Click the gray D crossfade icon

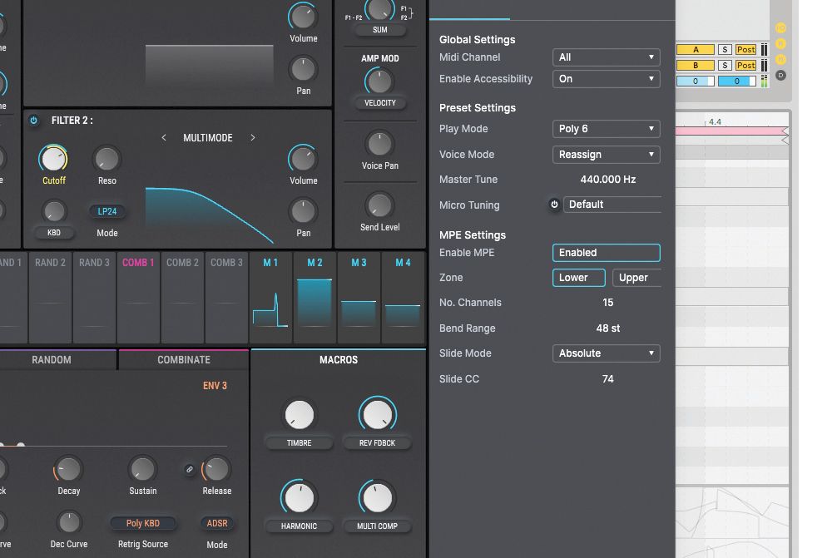[x=780, y=75]
